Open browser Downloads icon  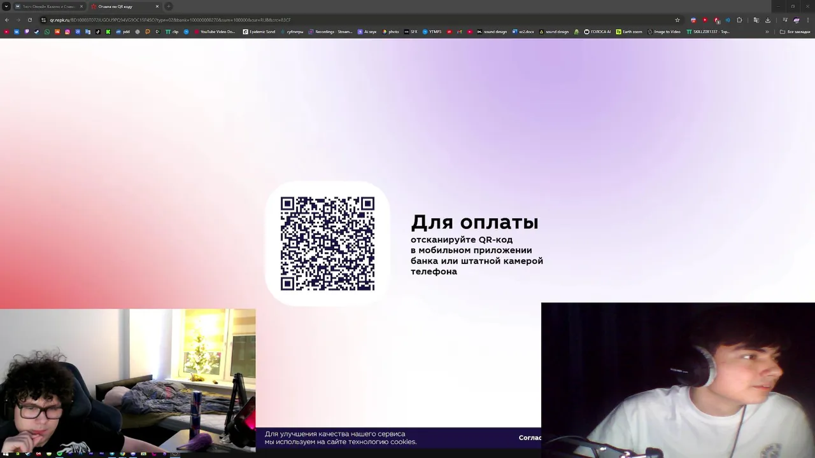click(768, 20)
